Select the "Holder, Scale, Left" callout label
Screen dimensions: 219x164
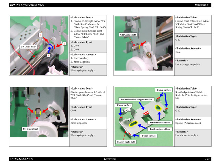[x=126, y=142]
